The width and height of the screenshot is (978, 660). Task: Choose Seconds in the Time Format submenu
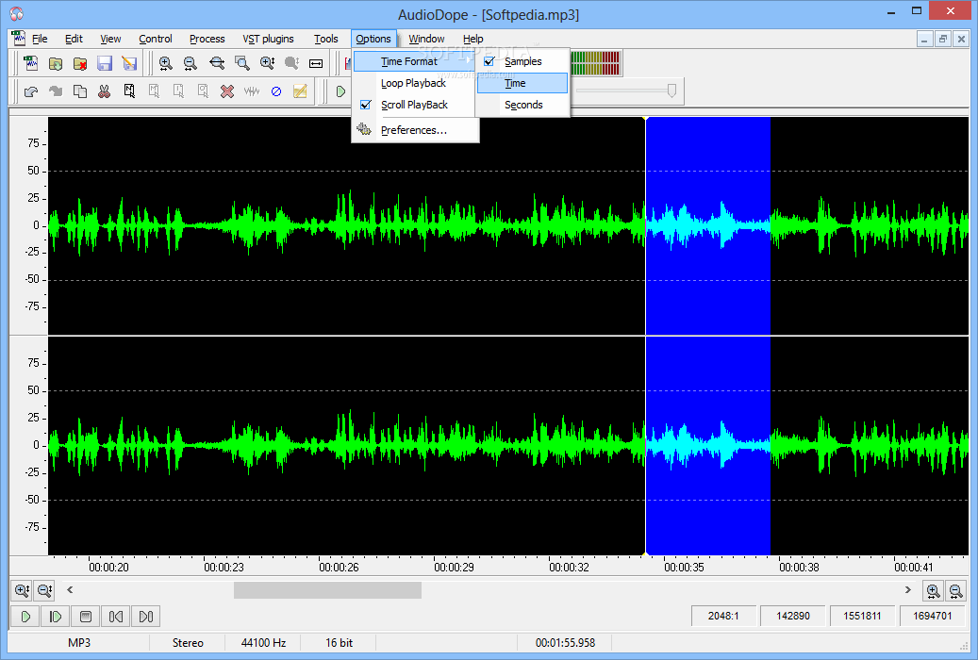point(522,105)
